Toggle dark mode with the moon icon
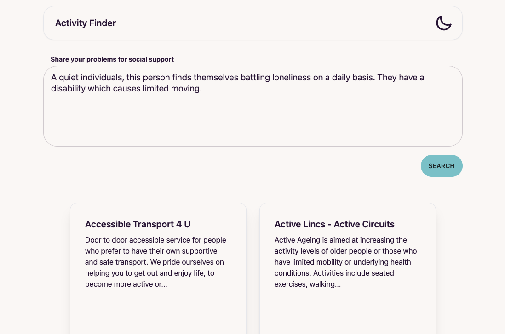 (x=443, y=23)
